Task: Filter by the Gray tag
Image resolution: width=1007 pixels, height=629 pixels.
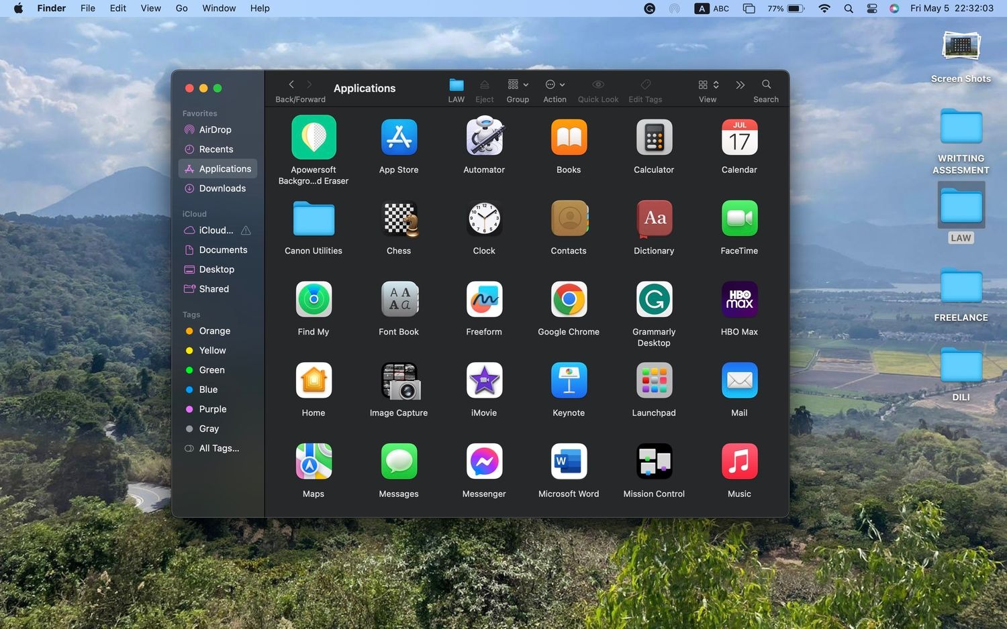Action: pyautogui.click(x=218, y=428)
